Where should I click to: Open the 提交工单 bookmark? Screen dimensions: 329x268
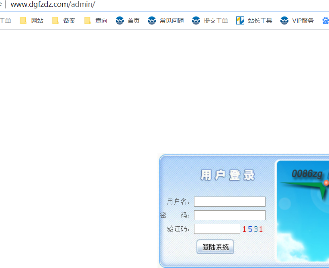pos(210,21)
